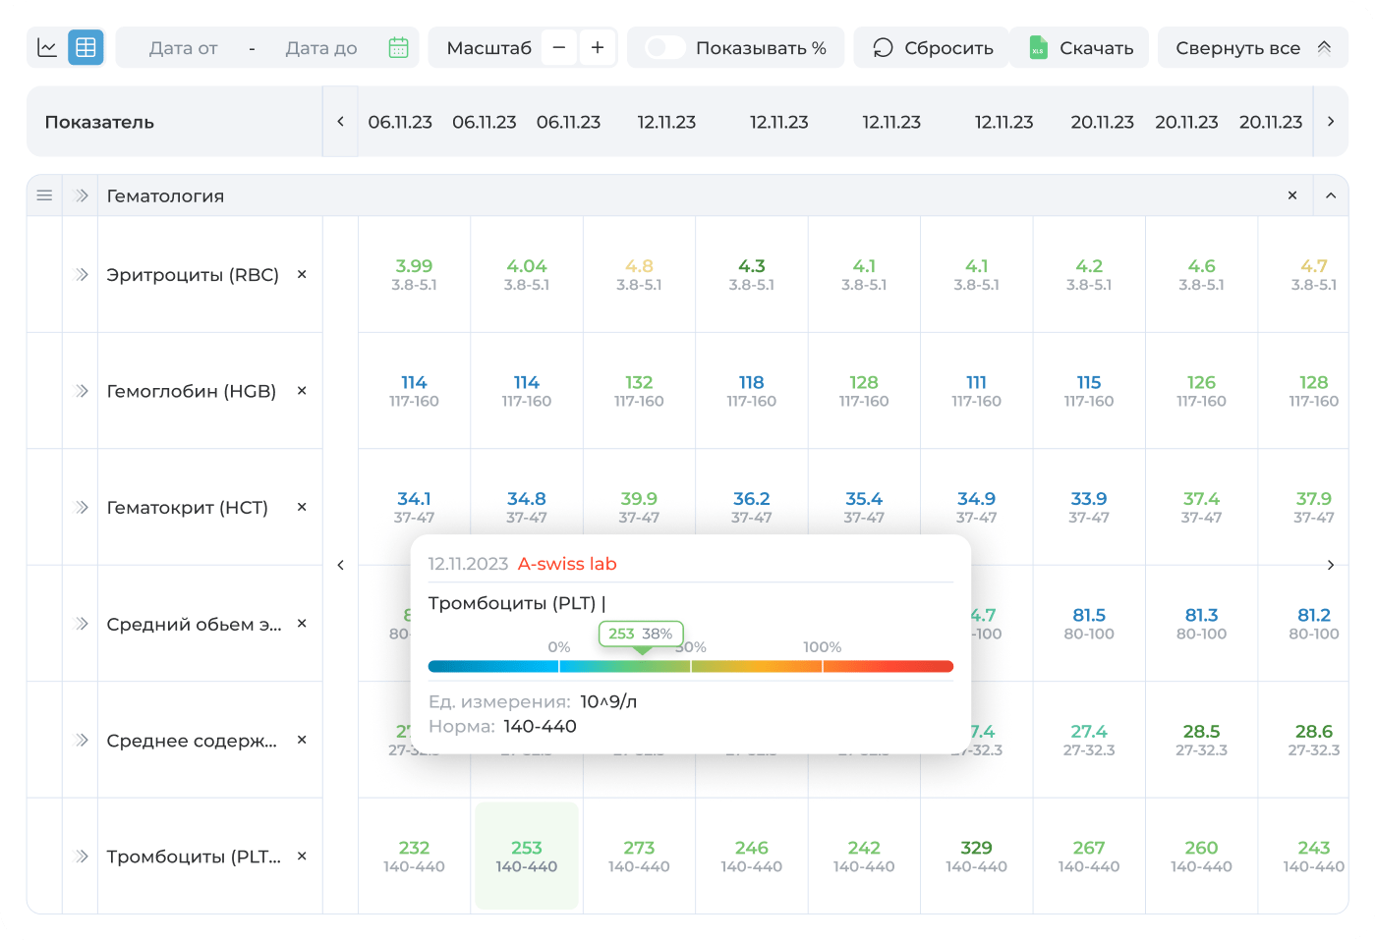
Task: Collapse Гематология section with up chevron
Action: [1331, 195]
